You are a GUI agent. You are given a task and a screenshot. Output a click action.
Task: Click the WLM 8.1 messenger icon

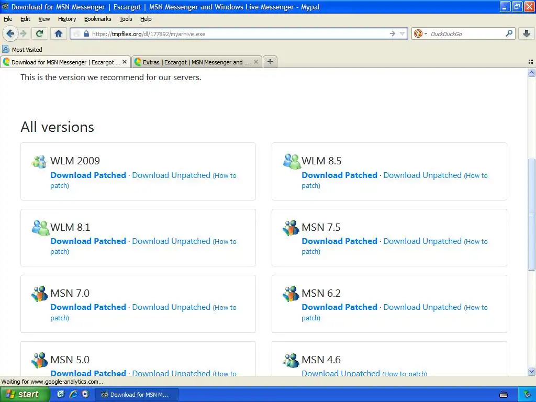[41, 228]
